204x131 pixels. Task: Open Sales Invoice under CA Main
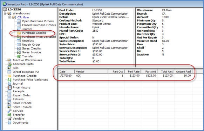[31, 52]
